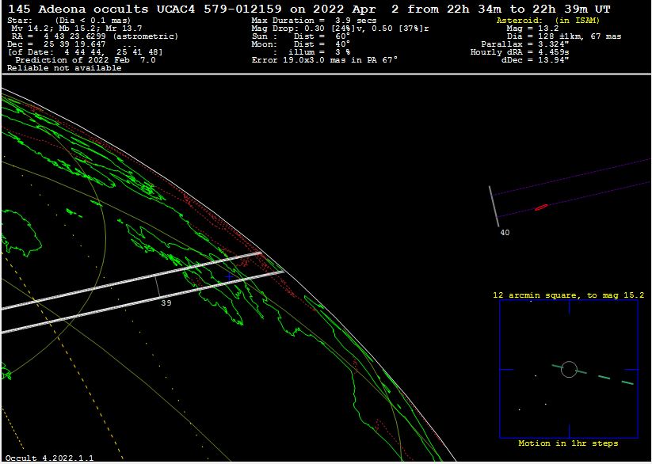The width and height of the screenshot is (652, 464).
Task: Click the blue cross marker on the map
Action: (x=229, y=277)
